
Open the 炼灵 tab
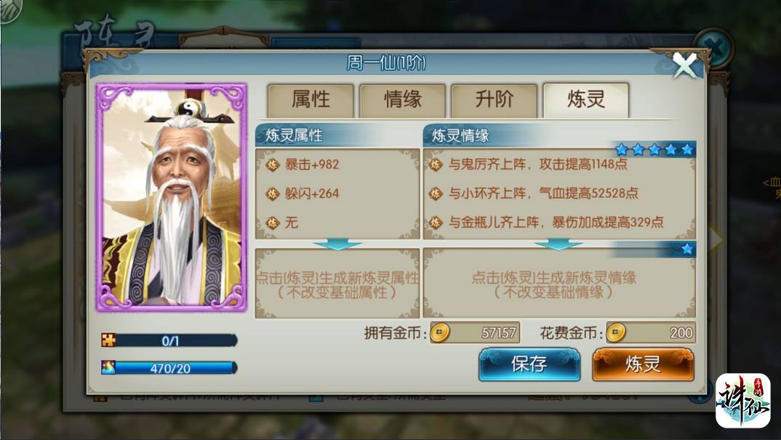(x=586, y=100)
